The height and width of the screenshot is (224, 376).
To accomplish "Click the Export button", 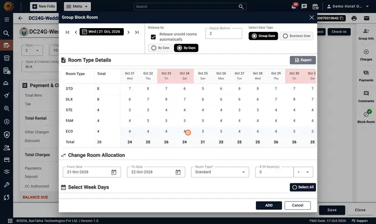I will point(302,60).
